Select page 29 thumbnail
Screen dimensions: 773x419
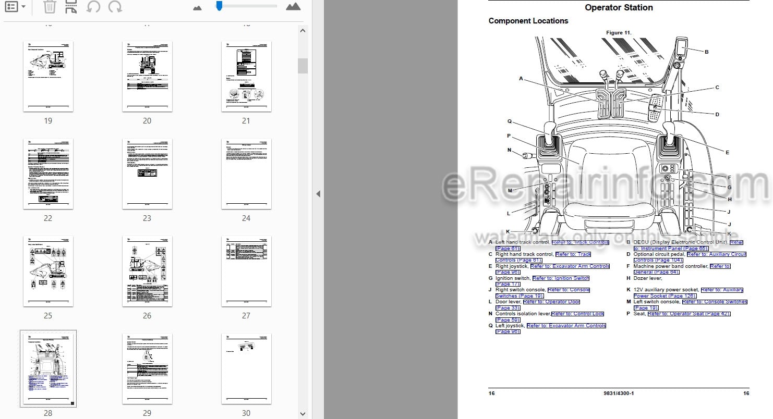(x=147, y=368)
